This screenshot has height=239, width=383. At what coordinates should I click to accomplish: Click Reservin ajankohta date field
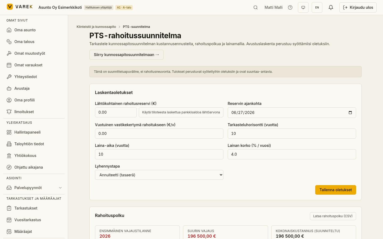coord(292,113)
